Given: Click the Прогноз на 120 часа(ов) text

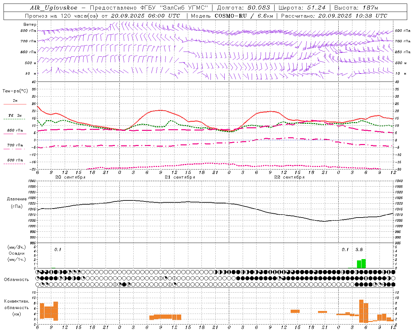Looking at the screenshot, I should 62,15.
